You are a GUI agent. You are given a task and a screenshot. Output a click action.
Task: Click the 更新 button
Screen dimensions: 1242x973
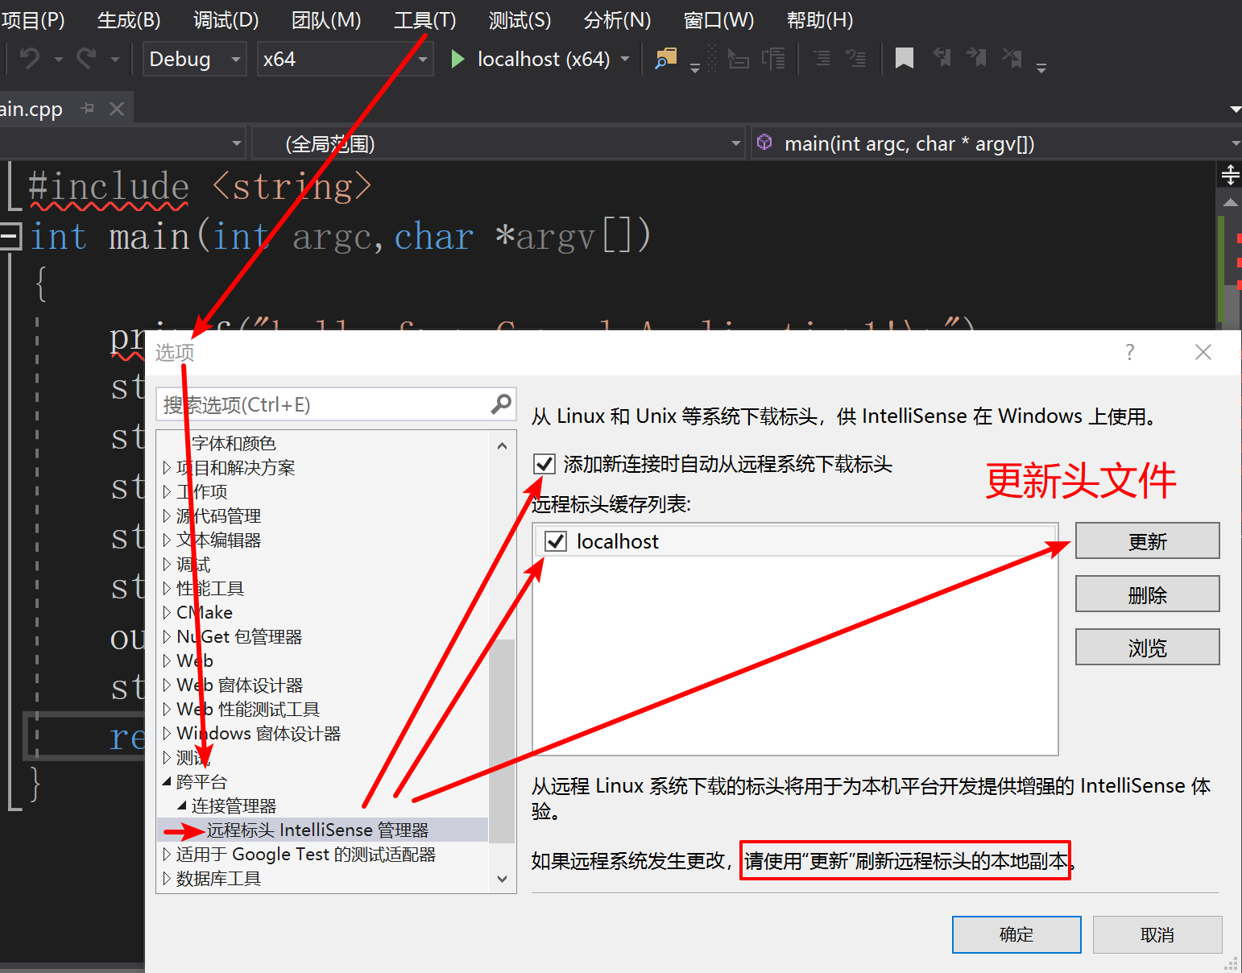(1146, 540)
